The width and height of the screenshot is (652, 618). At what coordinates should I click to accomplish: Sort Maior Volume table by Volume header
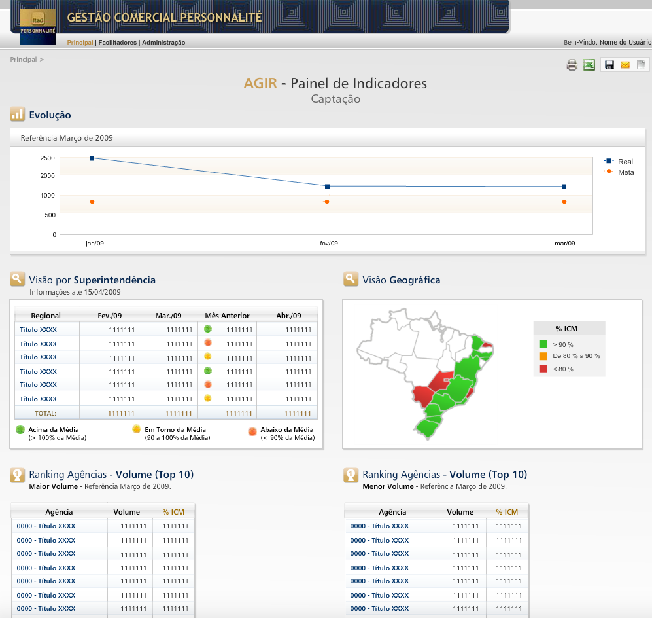point(127,512)
